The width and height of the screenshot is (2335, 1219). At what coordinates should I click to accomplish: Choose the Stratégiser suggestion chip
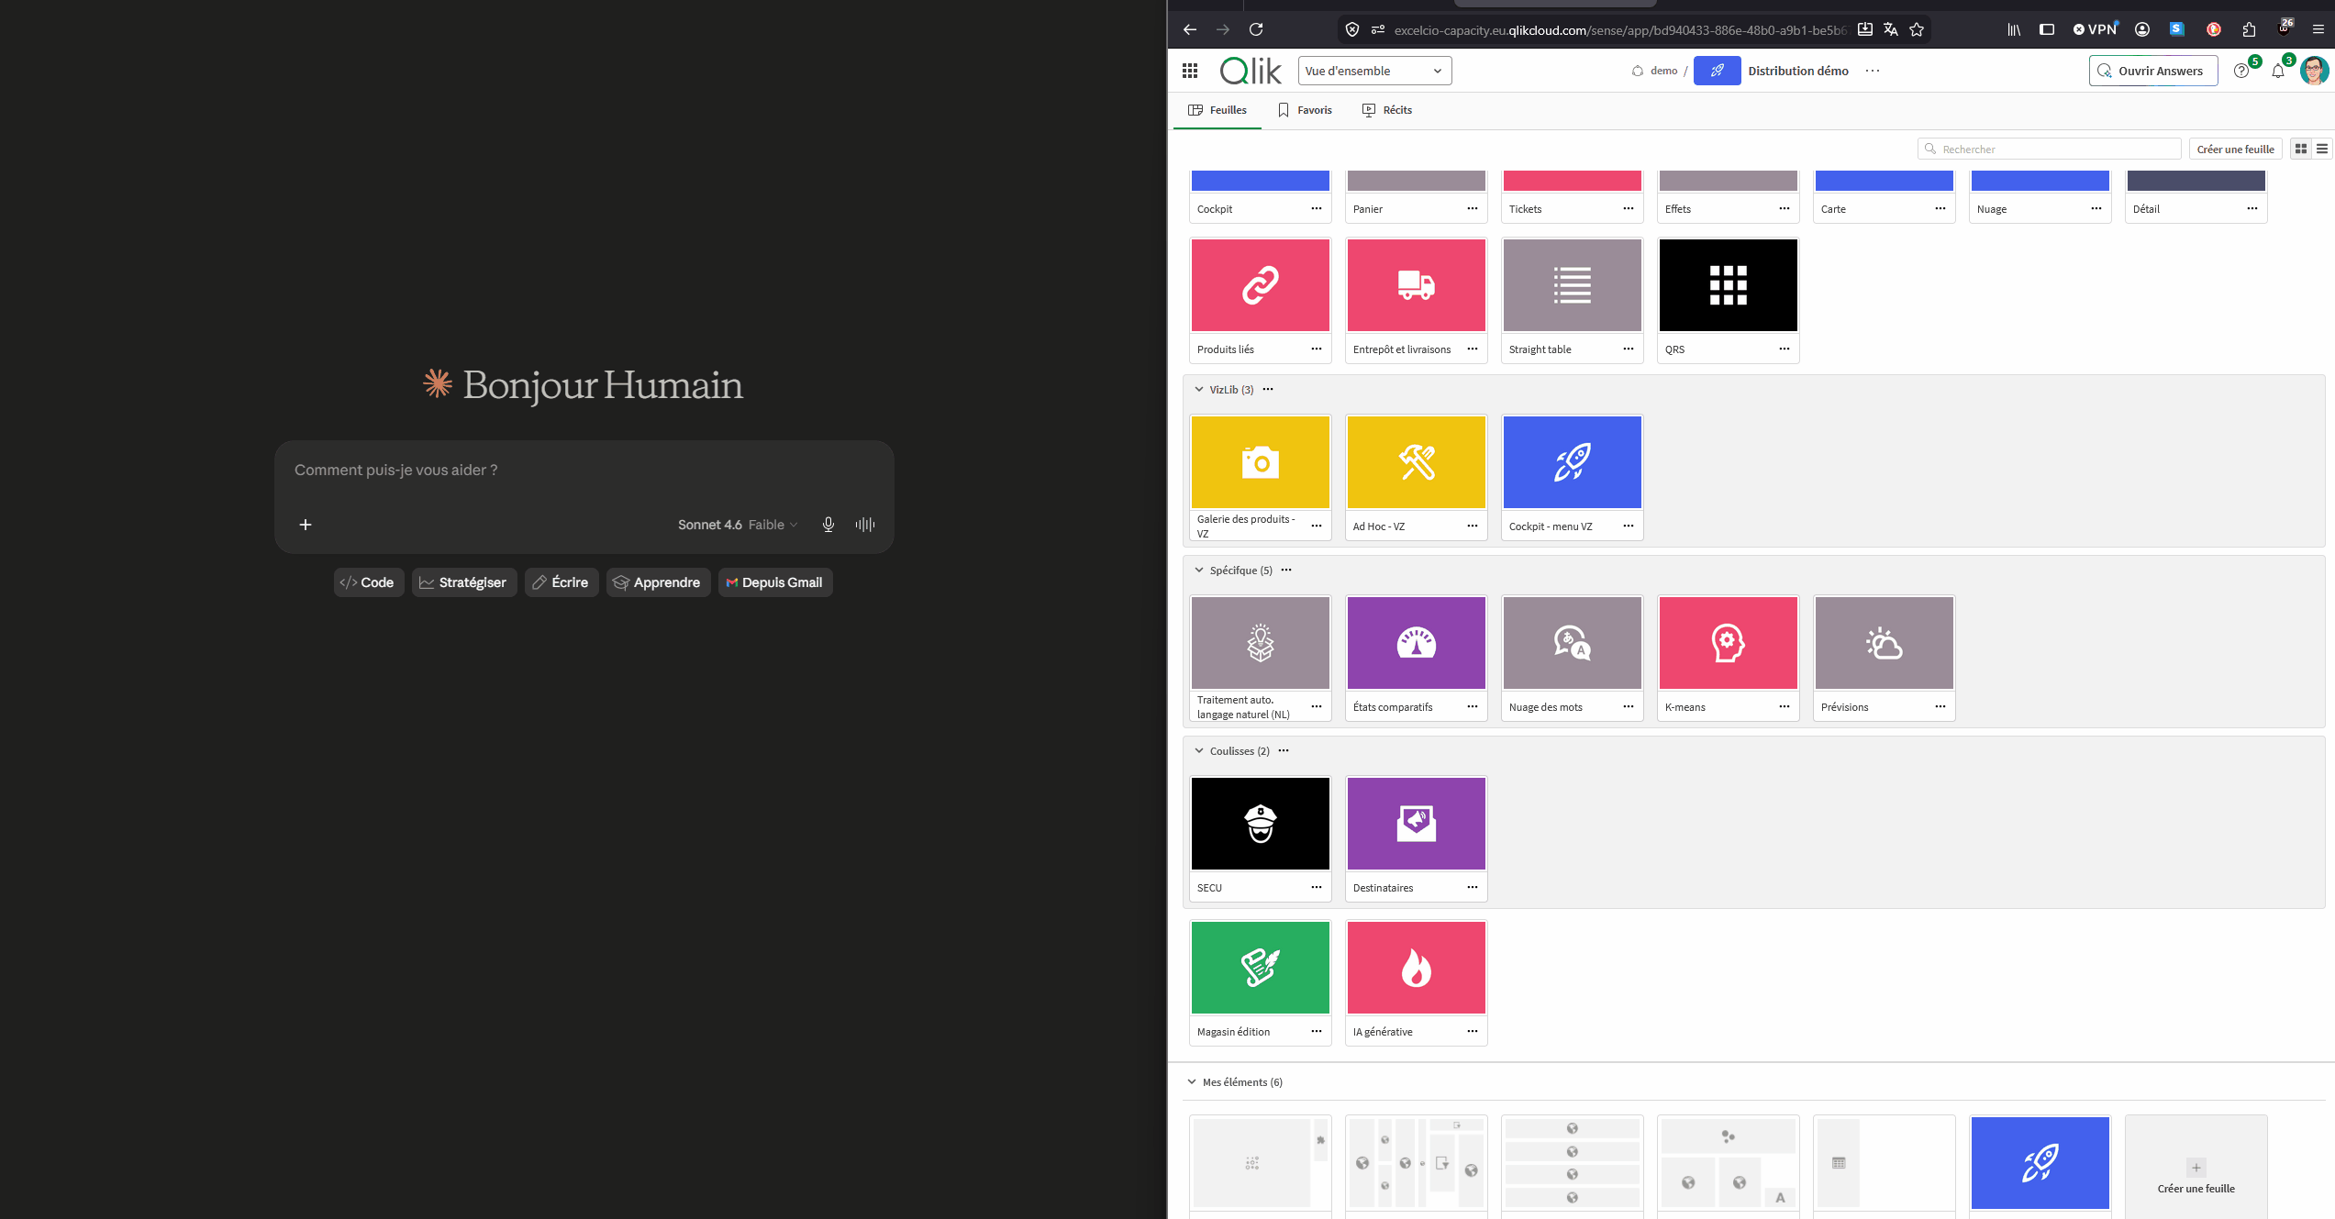[x=464, y=582]
